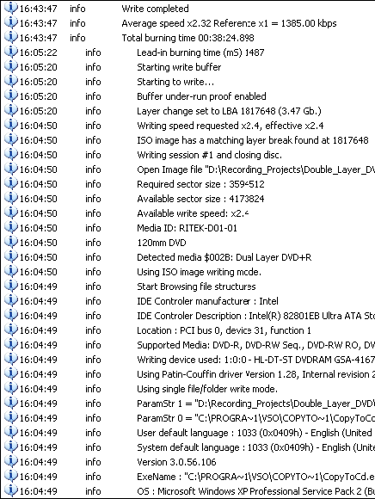
Task: Click the info icon beside Write completed
Action: point(11,8)
